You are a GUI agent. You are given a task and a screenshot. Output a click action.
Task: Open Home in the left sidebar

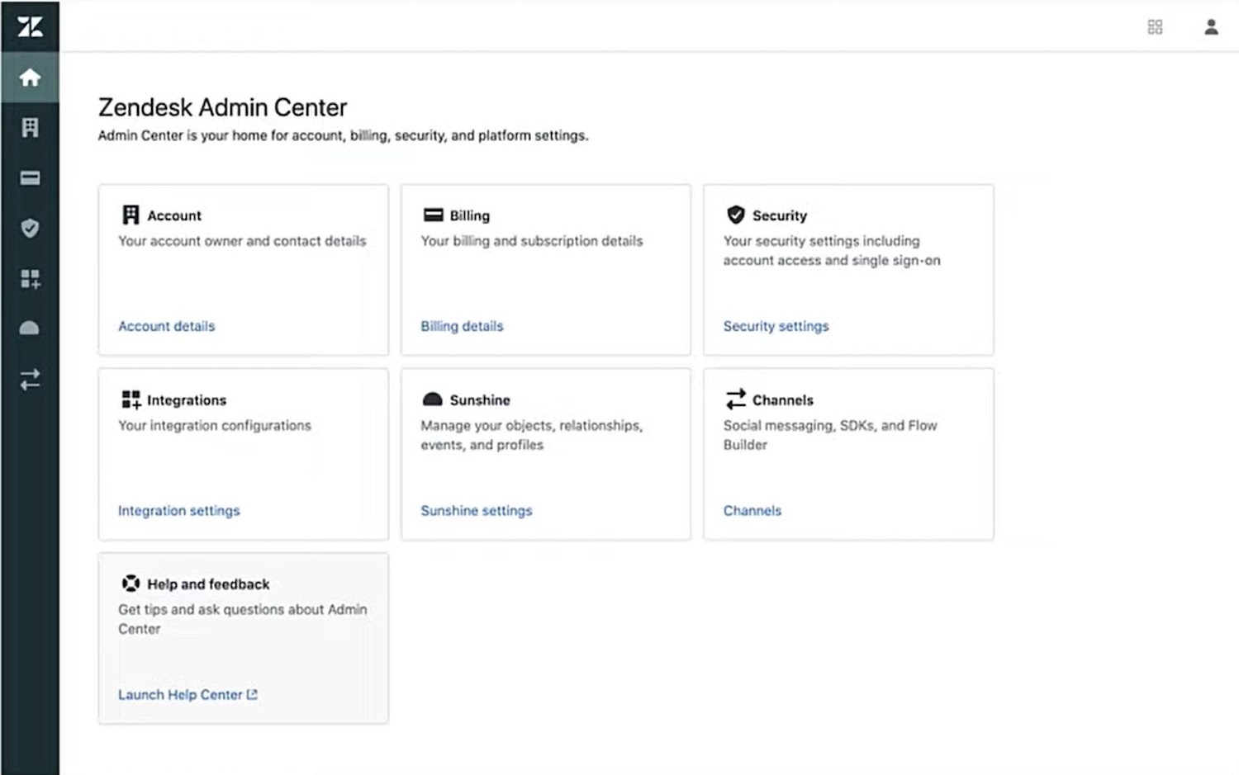pyautogui.click(x=30, y=78)
